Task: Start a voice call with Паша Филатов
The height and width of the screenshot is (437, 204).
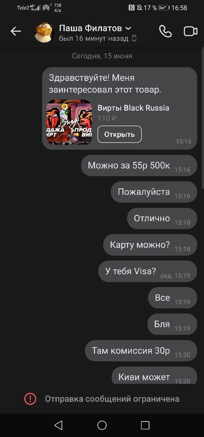Action: tap(165, 31)
